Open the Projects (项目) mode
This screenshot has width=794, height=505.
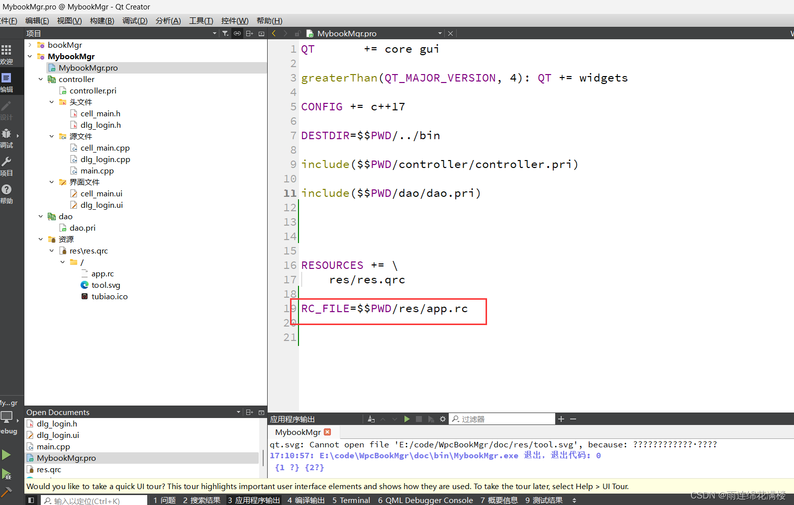click(7, 166)
